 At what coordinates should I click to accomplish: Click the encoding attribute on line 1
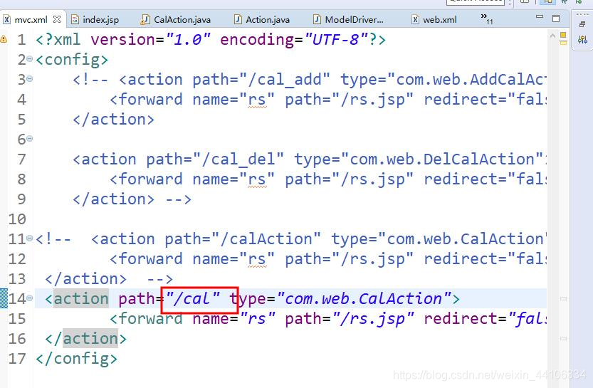coord(257,40)
